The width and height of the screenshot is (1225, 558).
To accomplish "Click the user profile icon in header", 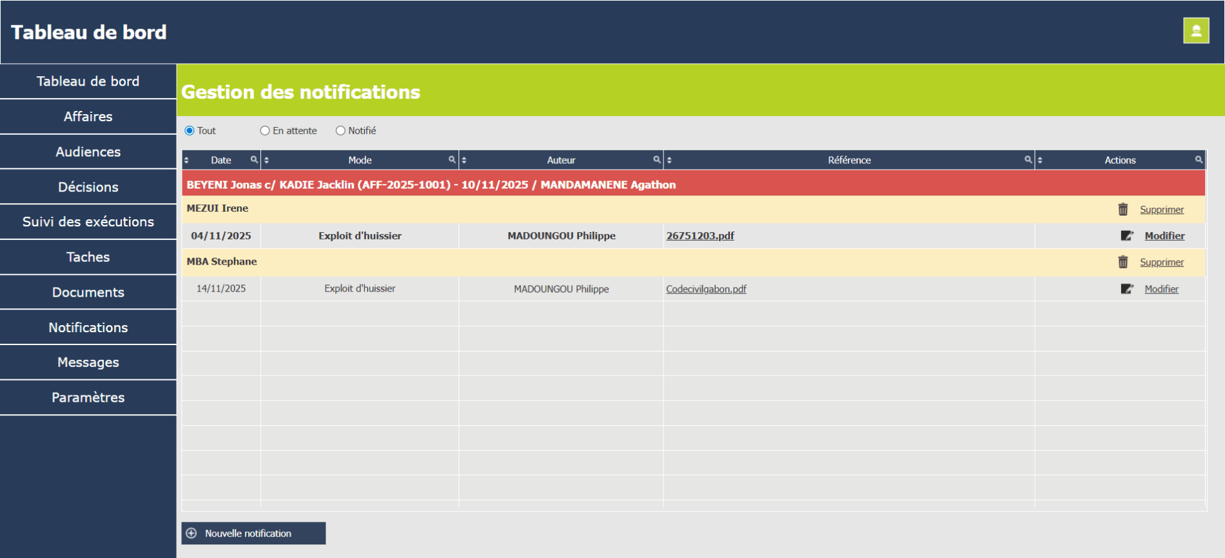I will pos(1195,31).
